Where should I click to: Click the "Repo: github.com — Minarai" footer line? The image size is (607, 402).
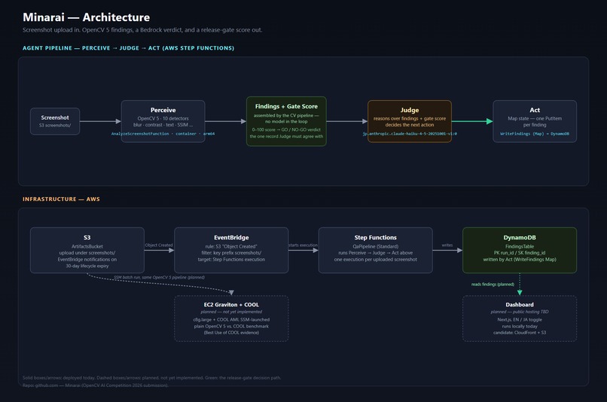coord(95,385)
